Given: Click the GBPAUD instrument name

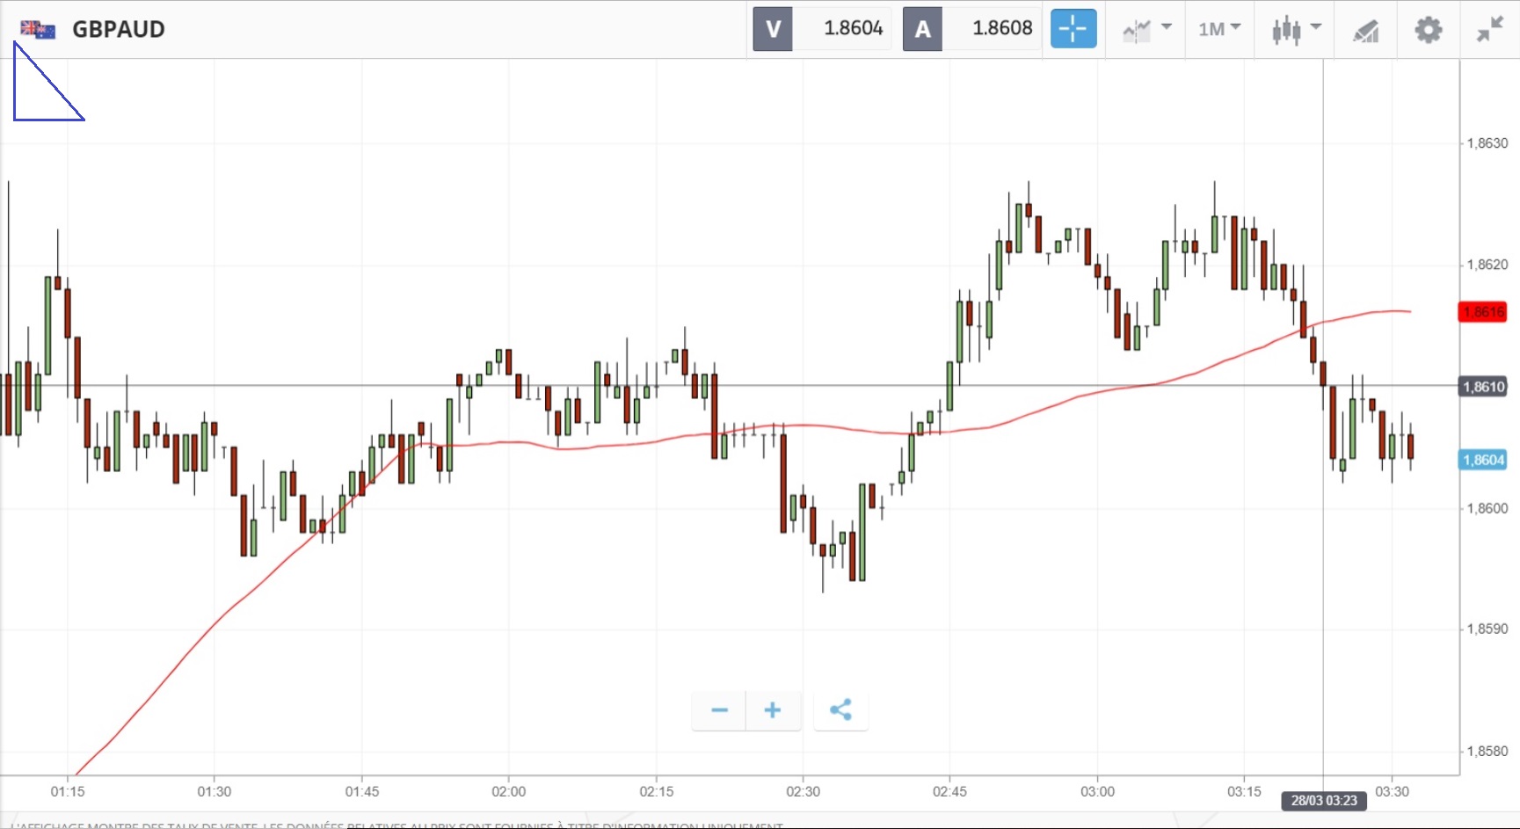Looking at the screenshot, I should (119, 29).
